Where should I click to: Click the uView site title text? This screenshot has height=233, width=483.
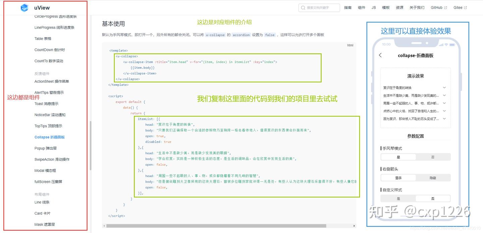pyautogui.click(x=42, y=8)
